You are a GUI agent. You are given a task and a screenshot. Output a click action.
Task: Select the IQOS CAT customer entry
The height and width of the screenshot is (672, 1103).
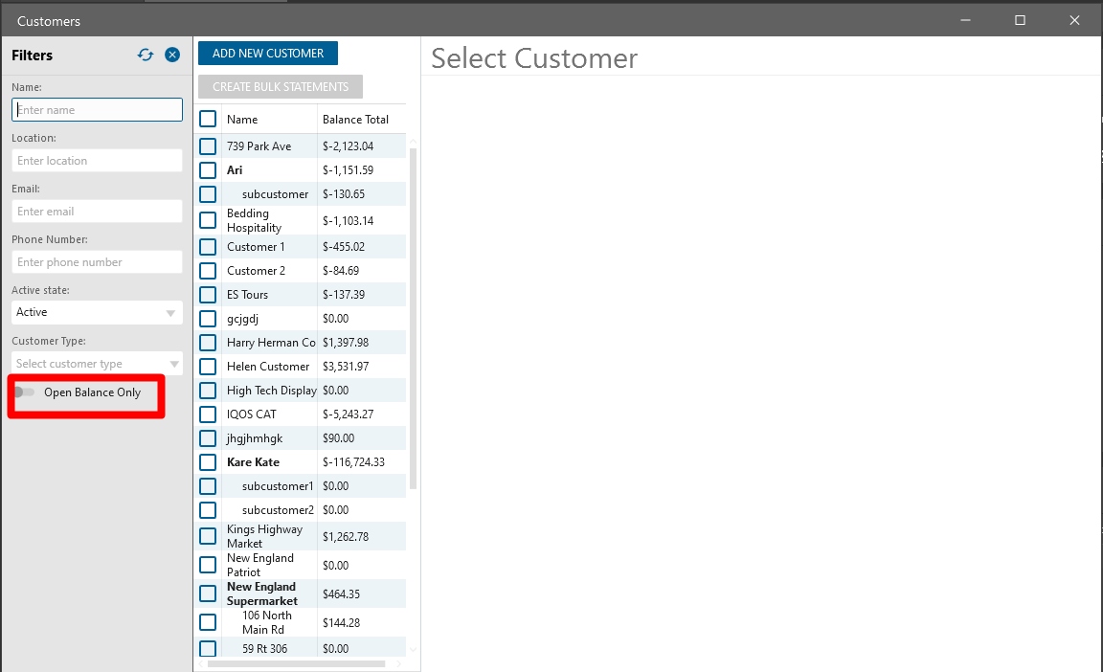[254, 414]
